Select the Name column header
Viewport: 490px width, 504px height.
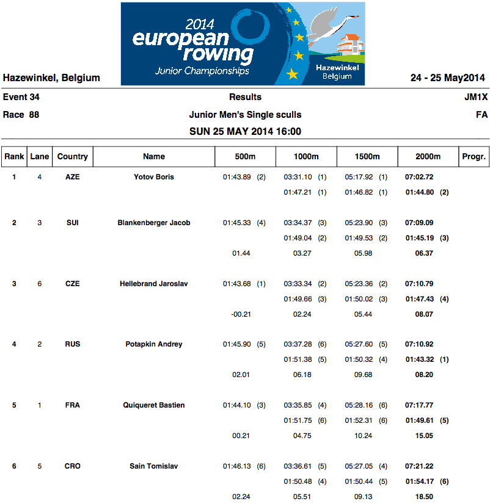click(x=154, y=157)
